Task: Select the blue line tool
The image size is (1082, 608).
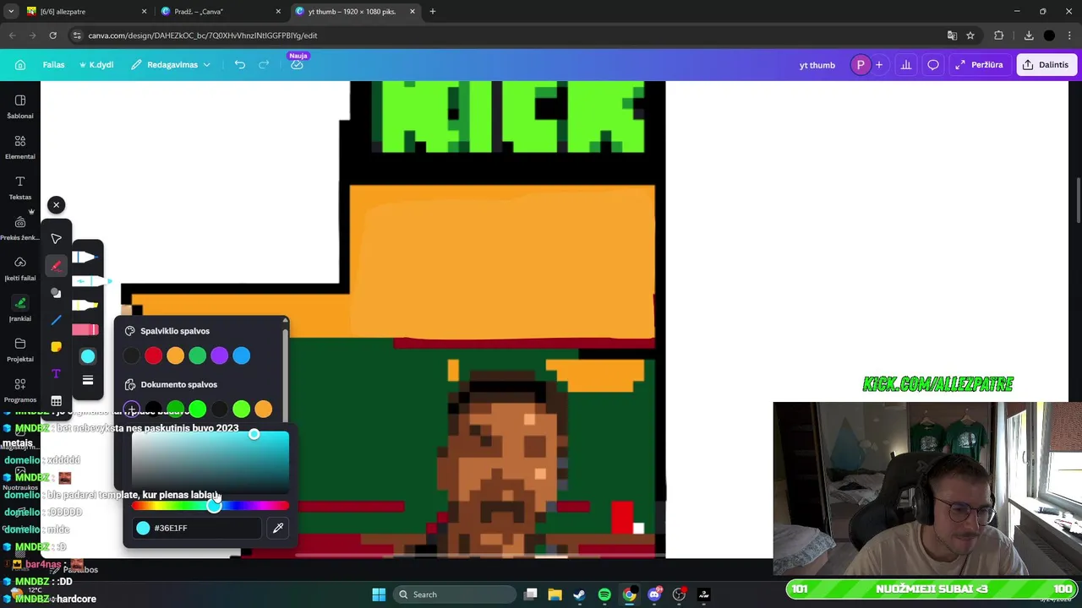Action: pos(56,320)
